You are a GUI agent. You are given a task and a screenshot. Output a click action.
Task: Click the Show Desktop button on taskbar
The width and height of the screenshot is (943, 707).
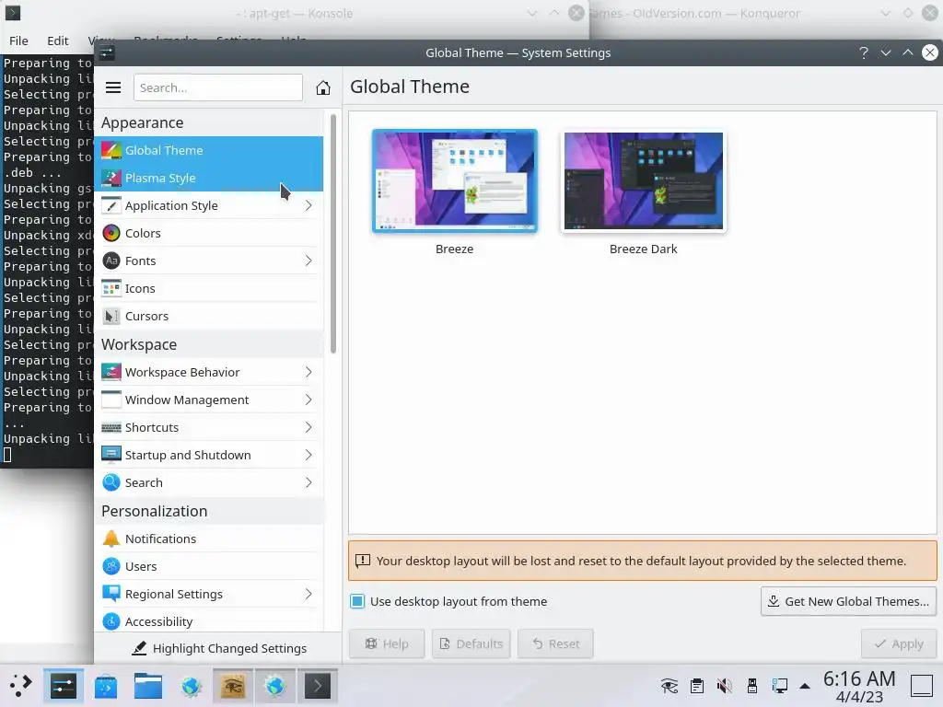(x=921, y=685)
